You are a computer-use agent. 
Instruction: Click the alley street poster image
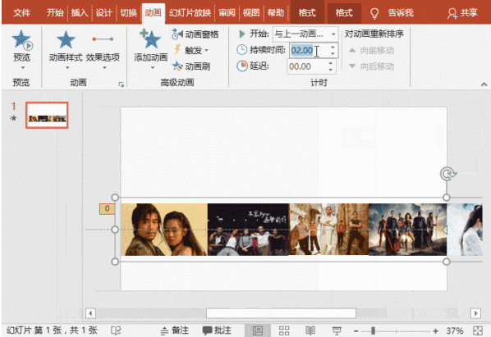[x=328, y=230]
